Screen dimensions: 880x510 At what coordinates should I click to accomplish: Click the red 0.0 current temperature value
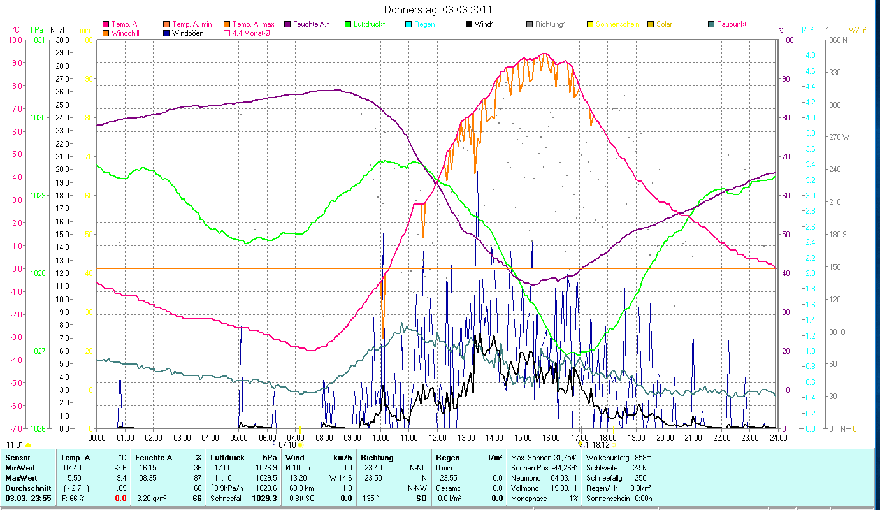(x=120, y=498)
